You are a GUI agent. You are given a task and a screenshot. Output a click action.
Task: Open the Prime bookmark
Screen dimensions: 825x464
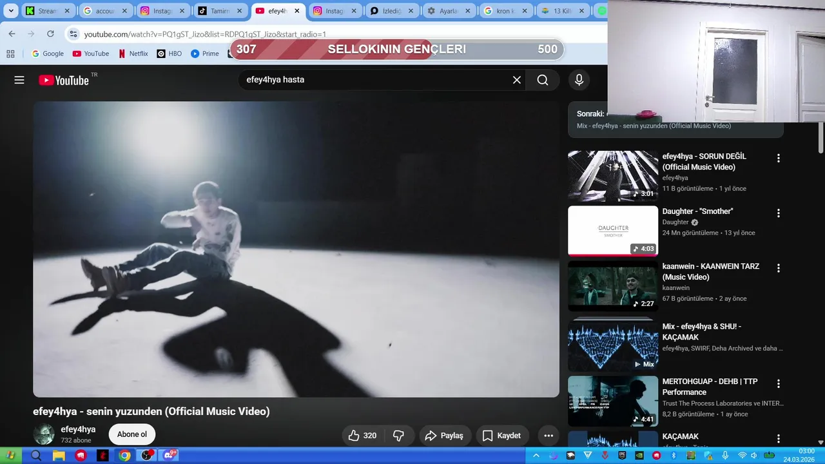coord(205,53)
